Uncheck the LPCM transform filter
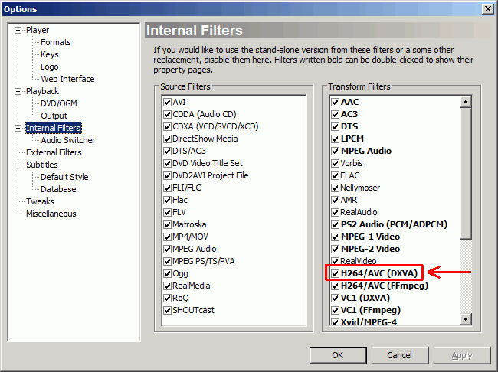Image resolution: width=498 pixels, height=372 pixels. [x=335, y=139]
